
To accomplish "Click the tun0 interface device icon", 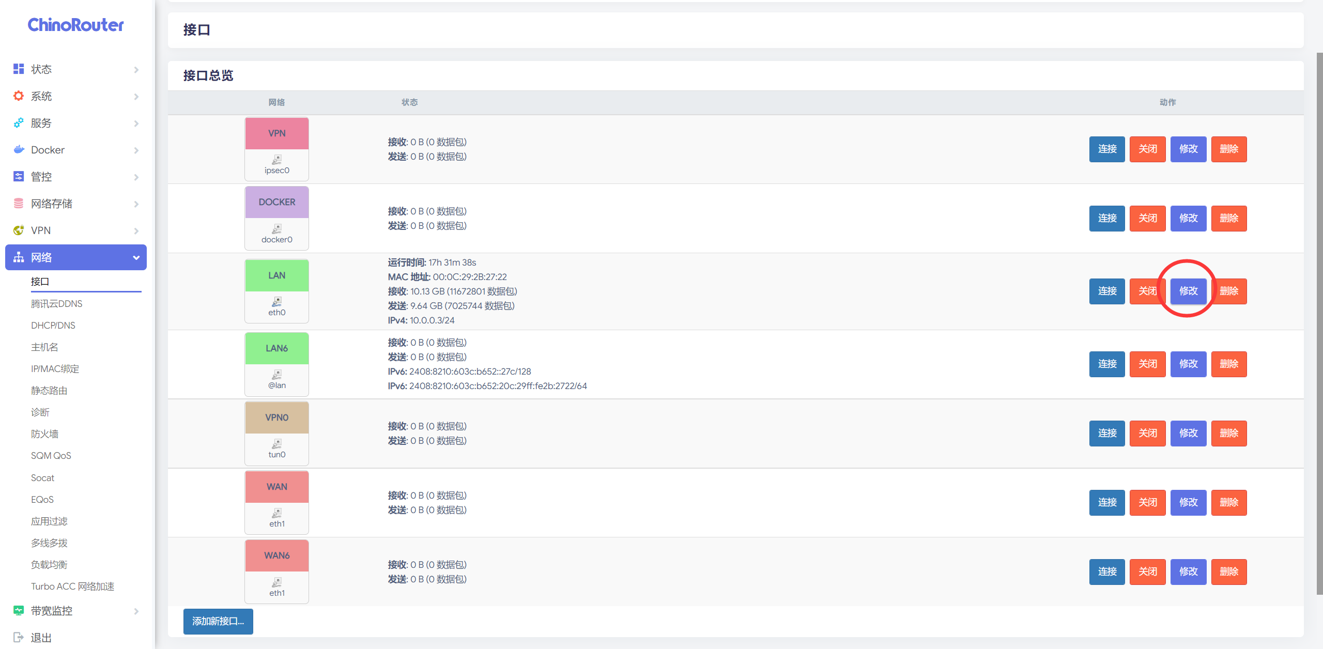I will coord(277,443).
